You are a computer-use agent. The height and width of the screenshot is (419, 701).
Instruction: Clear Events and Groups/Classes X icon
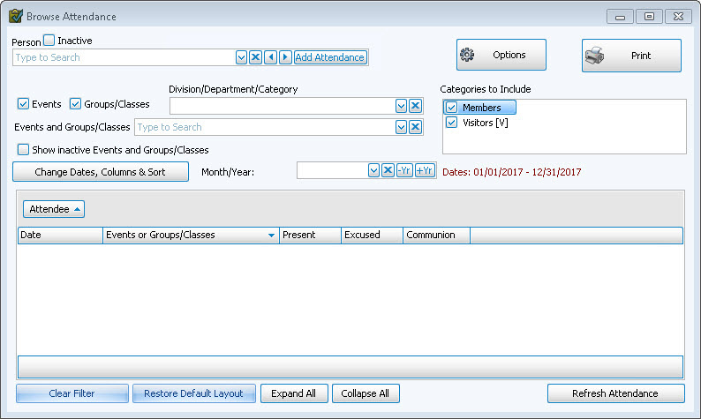tap(415, 127)
